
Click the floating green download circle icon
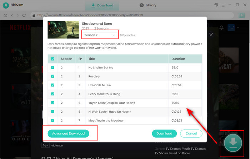tap(233, 143)
